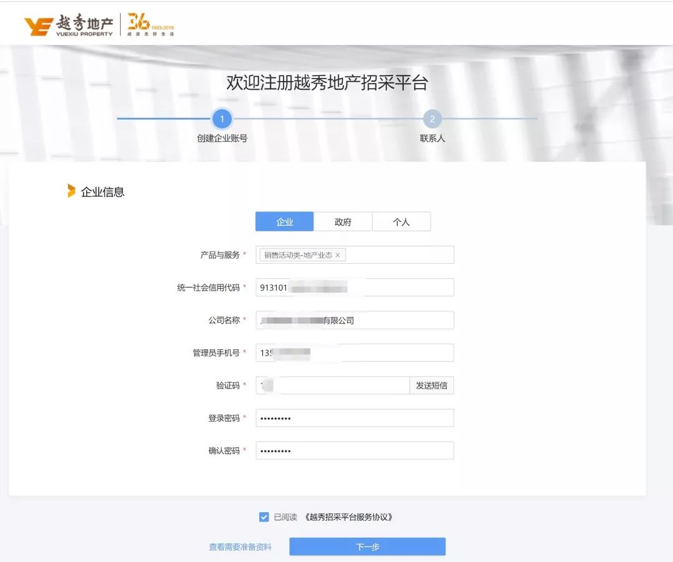Screen dimensions: 673x562
Task: Focus the 管理员手机号 input field
Action: pos(355,353)
